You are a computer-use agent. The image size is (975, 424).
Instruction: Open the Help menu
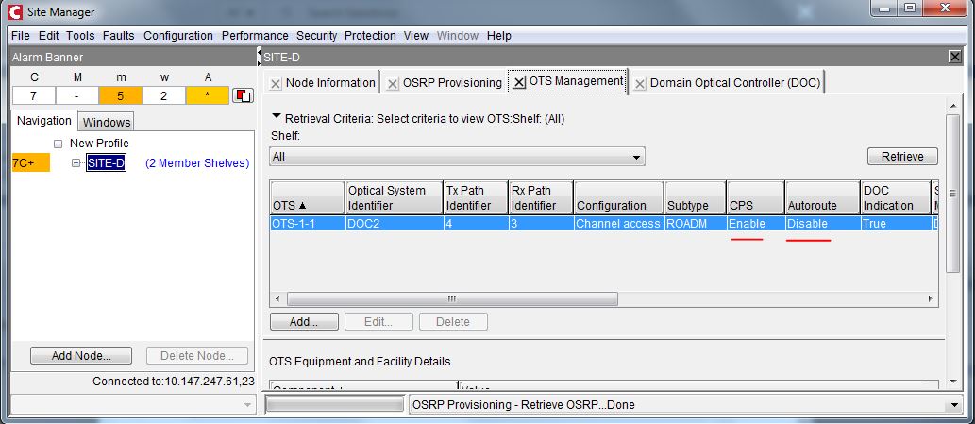(499, 36)
